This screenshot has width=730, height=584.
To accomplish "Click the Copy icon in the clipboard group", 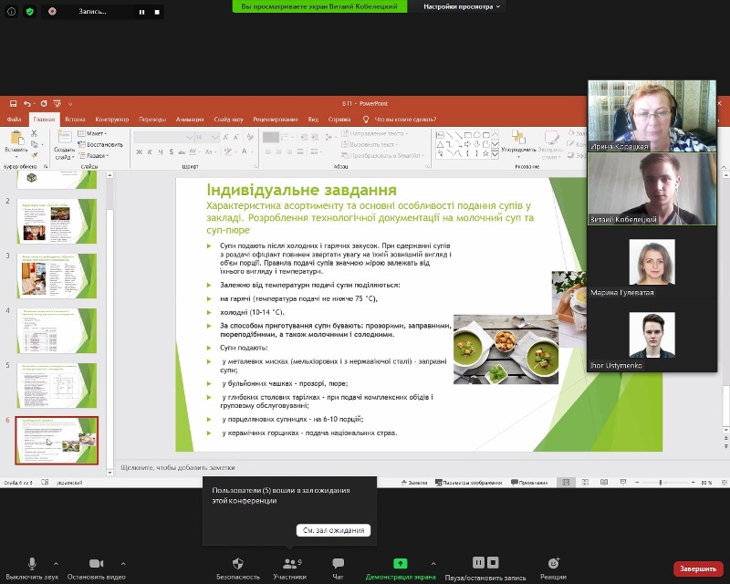I will [34, 144].
